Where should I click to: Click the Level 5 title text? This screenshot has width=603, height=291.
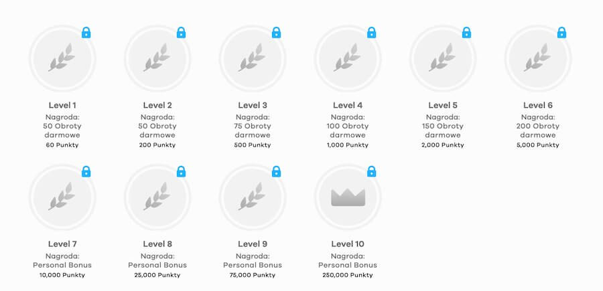[443, 105]
